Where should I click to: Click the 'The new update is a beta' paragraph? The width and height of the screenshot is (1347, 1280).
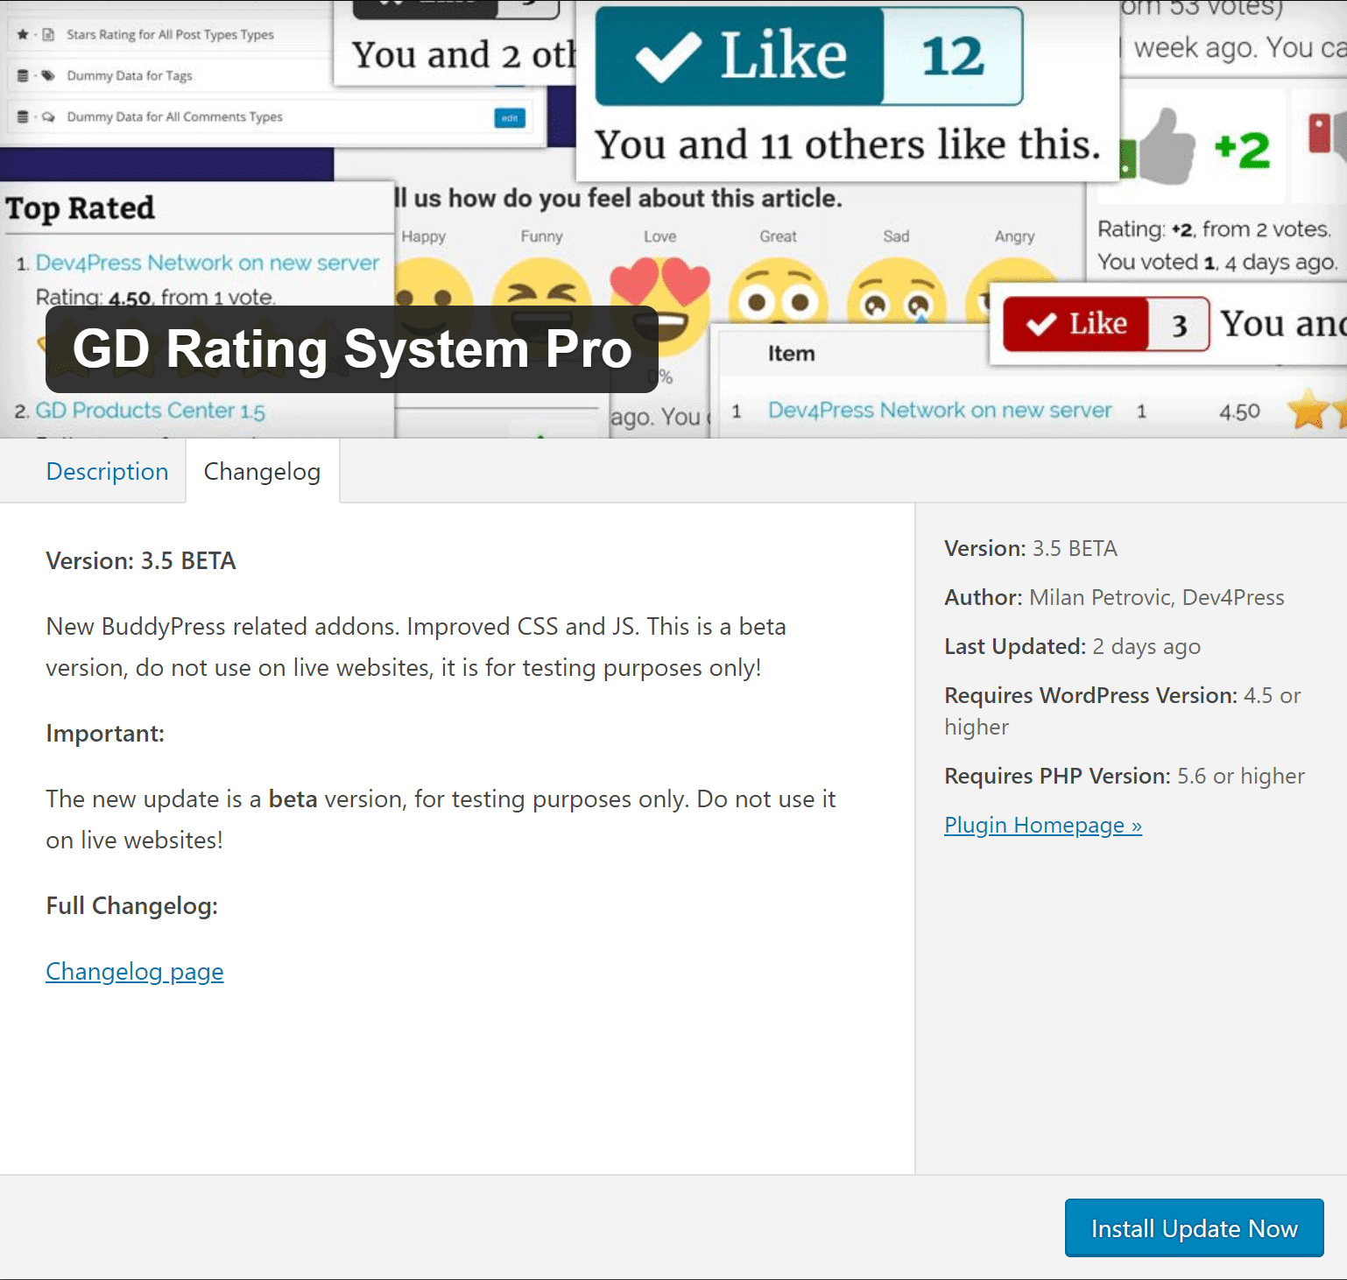tap(441, 819)
